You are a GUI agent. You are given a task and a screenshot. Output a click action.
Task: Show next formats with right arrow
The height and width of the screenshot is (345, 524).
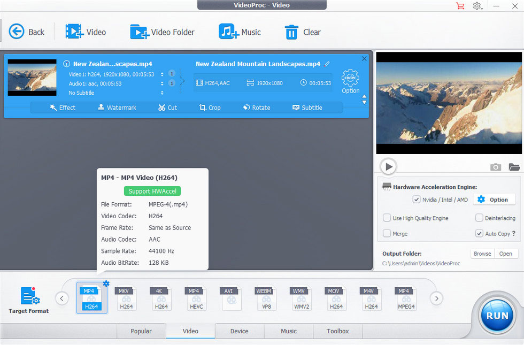[x=436, y=298]
